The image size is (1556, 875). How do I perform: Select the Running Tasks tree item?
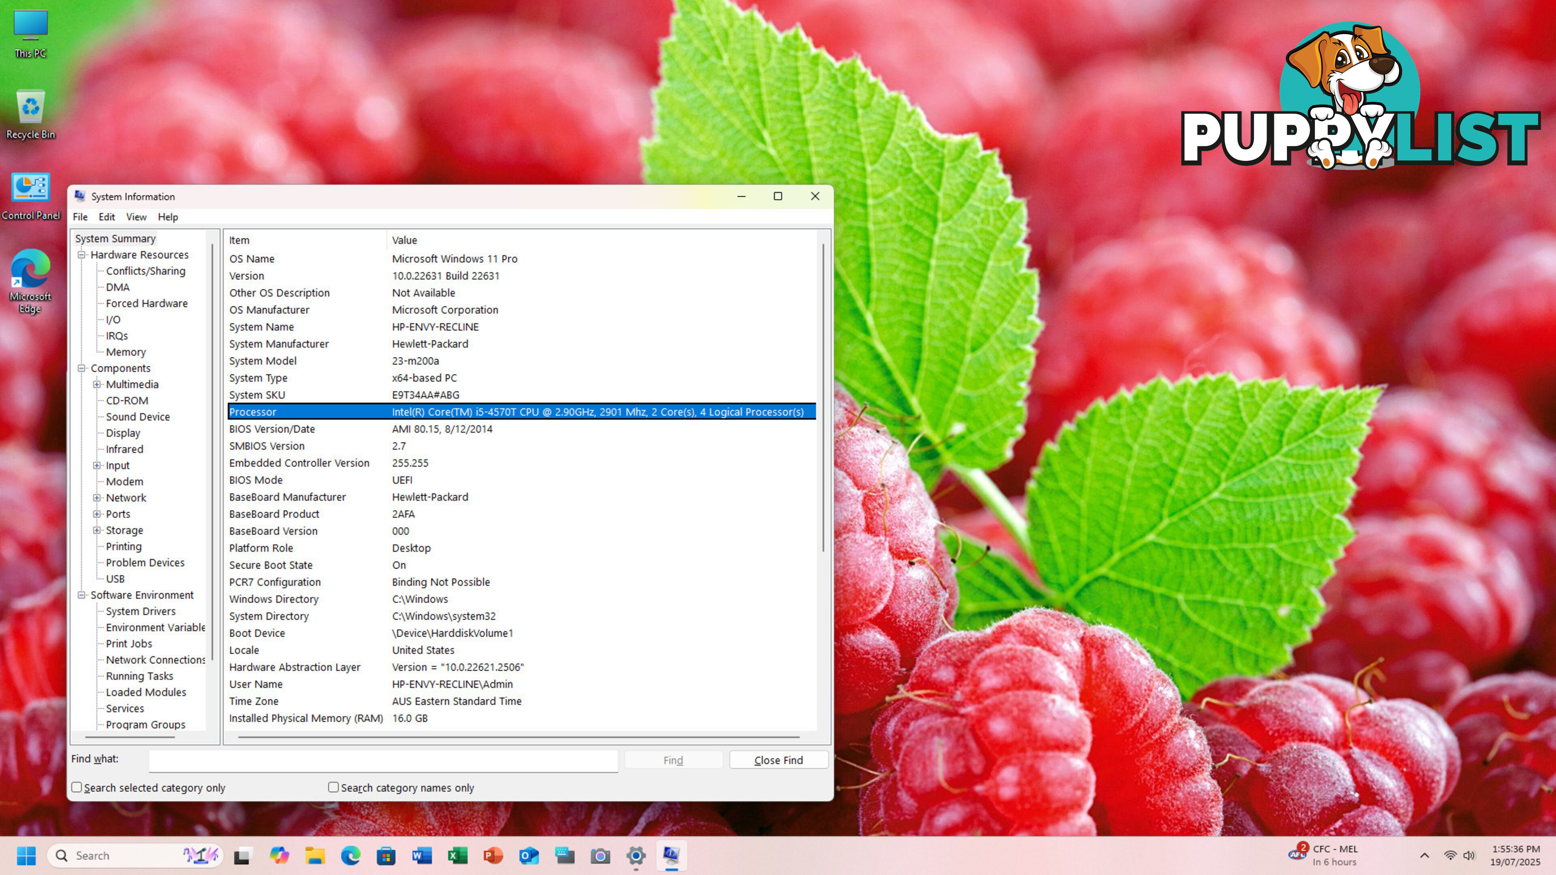coord(139,677)
